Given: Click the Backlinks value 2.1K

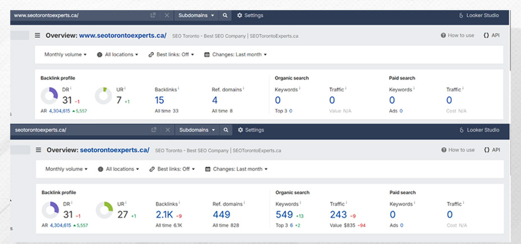Looking at the screenshot, I should [x=164, y=215].
